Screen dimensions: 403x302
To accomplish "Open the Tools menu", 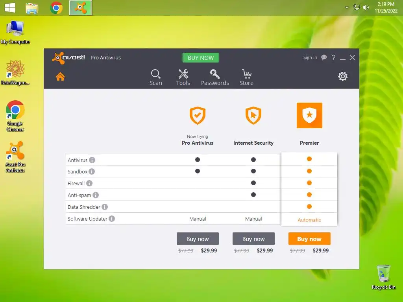I will 183,77.
